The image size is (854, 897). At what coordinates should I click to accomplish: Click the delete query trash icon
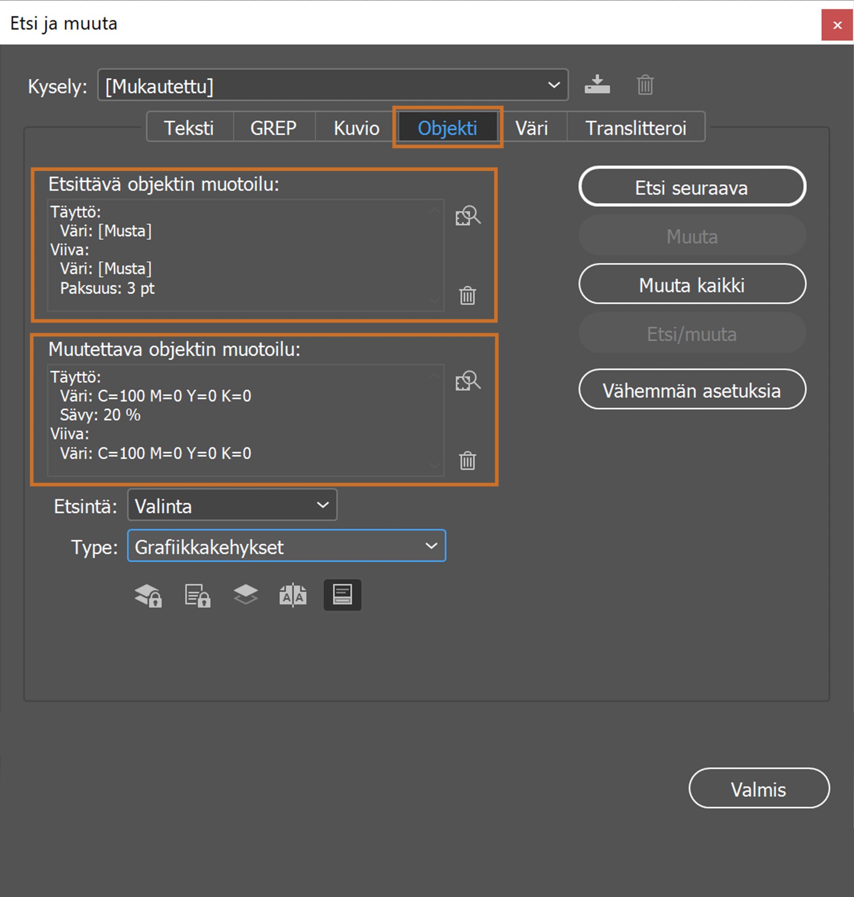click(645, 84)
